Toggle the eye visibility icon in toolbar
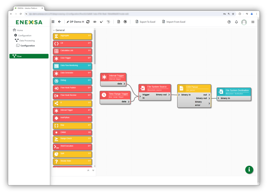 [95, 22]
